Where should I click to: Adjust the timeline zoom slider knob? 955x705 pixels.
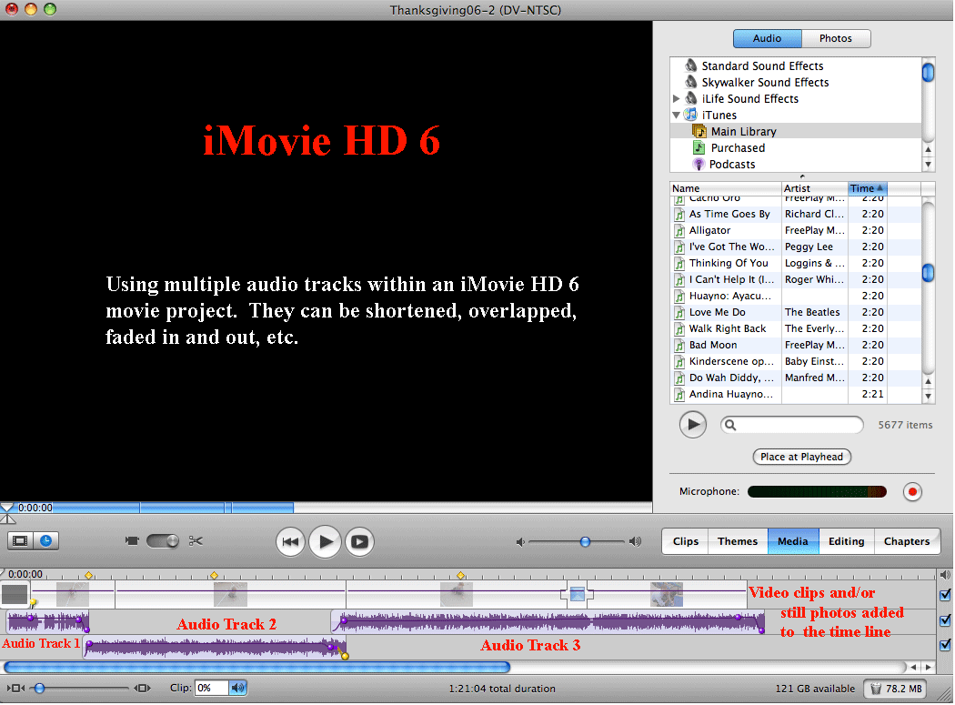(x=40, y=688)
